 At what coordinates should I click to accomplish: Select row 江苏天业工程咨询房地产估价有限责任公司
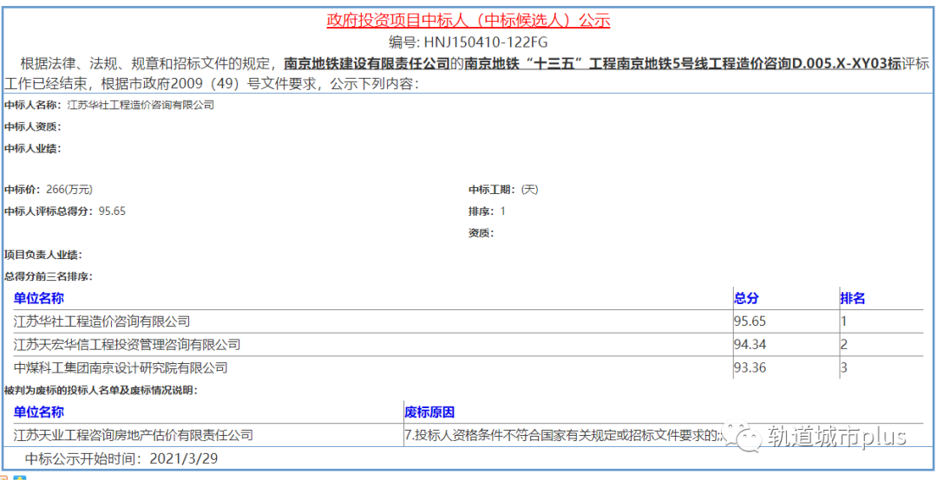click(468, 435)
